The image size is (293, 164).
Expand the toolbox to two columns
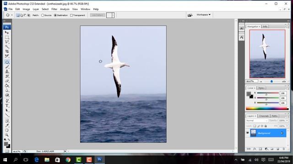[4, 21]
